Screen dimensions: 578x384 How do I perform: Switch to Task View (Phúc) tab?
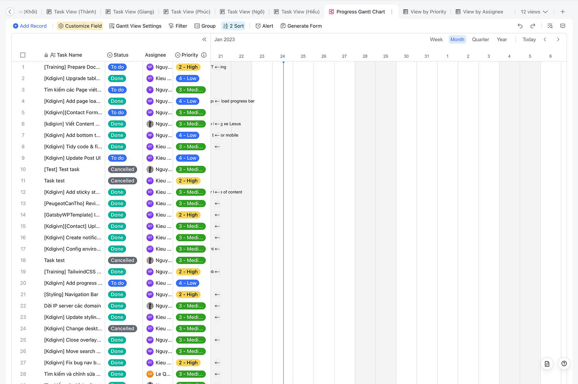187,12
